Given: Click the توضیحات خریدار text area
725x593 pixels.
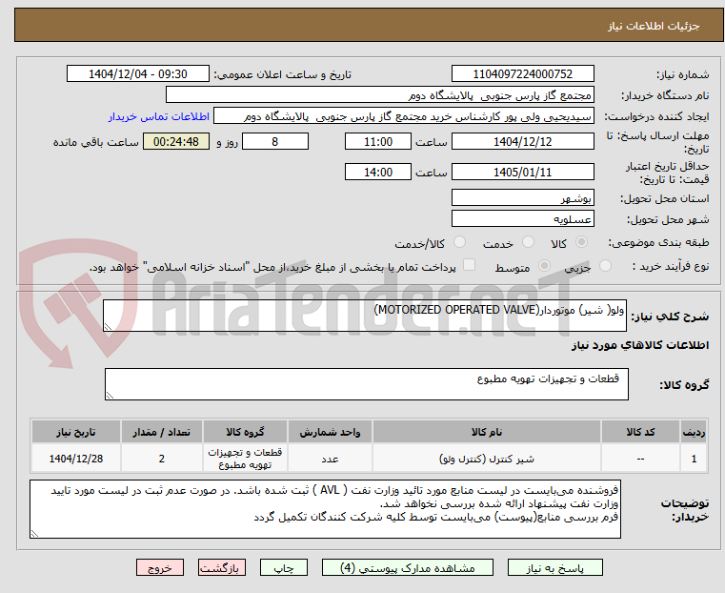Looking at the screenshot, I should click(325, 509).
